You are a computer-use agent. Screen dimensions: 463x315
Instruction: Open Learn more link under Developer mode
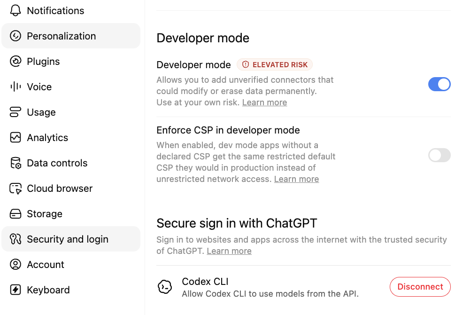point(264,102)
